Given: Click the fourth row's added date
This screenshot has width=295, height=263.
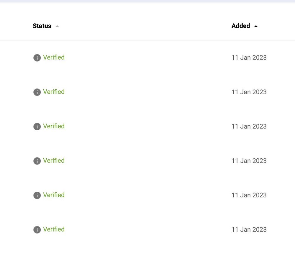Looking at the screenshot, I should [249, 161].
